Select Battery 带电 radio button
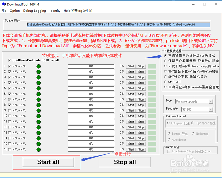This screenshot has height=178, width=222. point(169,134)
